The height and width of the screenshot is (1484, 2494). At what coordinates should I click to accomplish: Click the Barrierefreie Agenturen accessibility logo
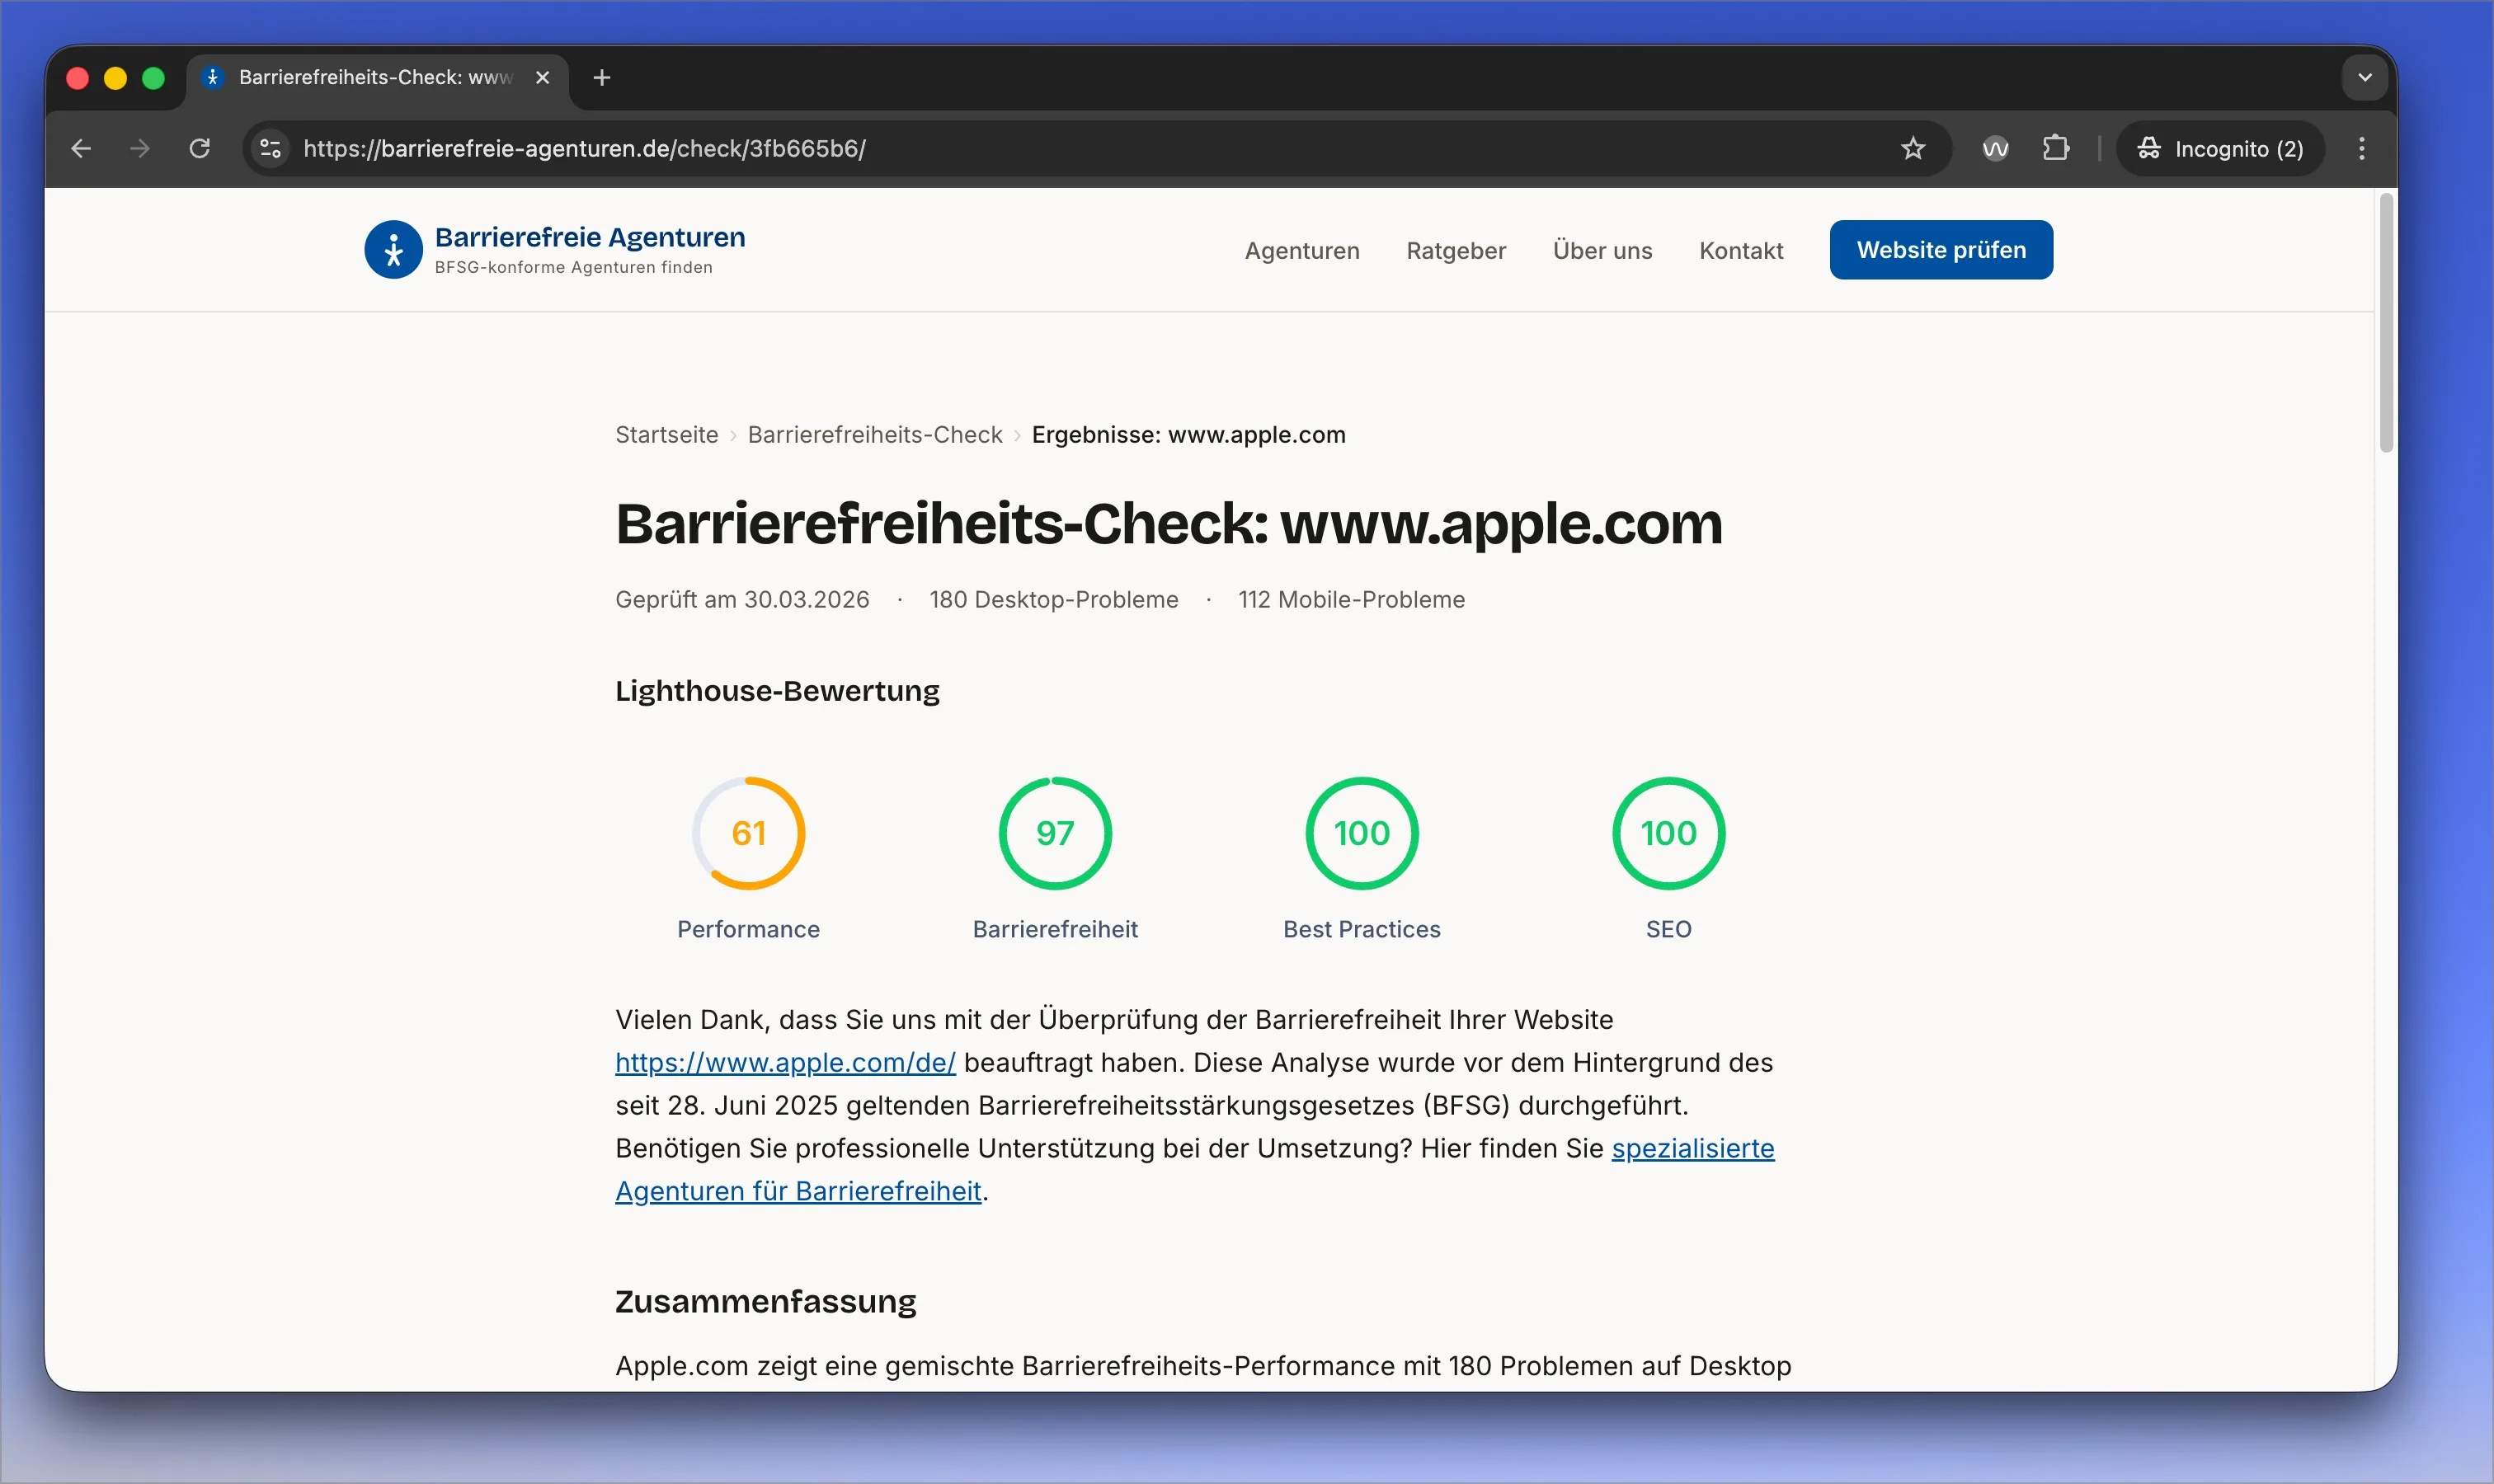coord(393,249)
